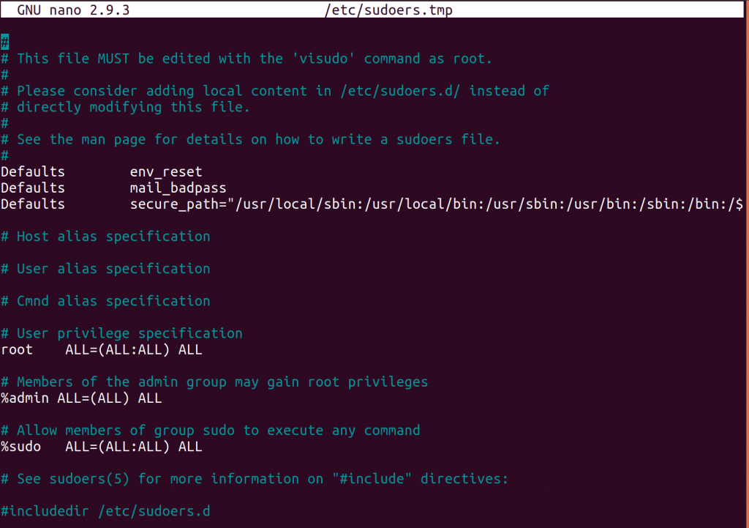Click the truncation $ marker at line end

pos(739,204)
